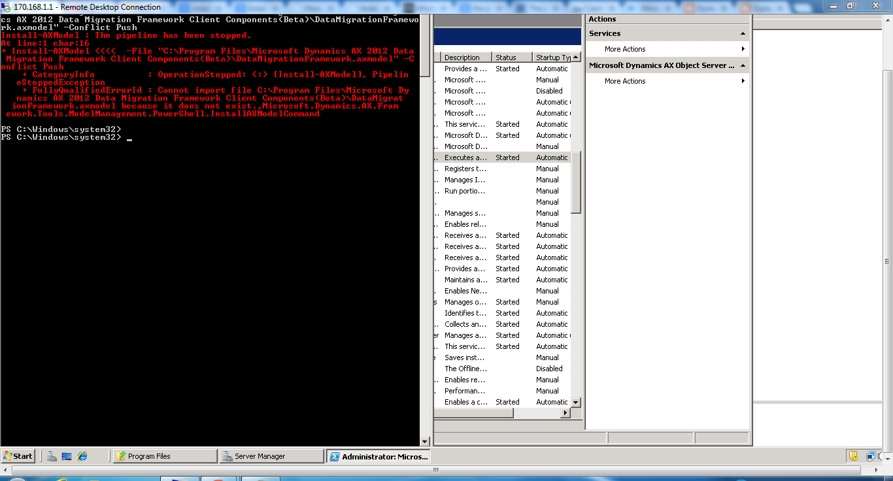Image resolution: width=893 pixels, height=481 pixels.
Task: Click the remote desktop vertical scrollbar down arrow
Action: [888, 459]
